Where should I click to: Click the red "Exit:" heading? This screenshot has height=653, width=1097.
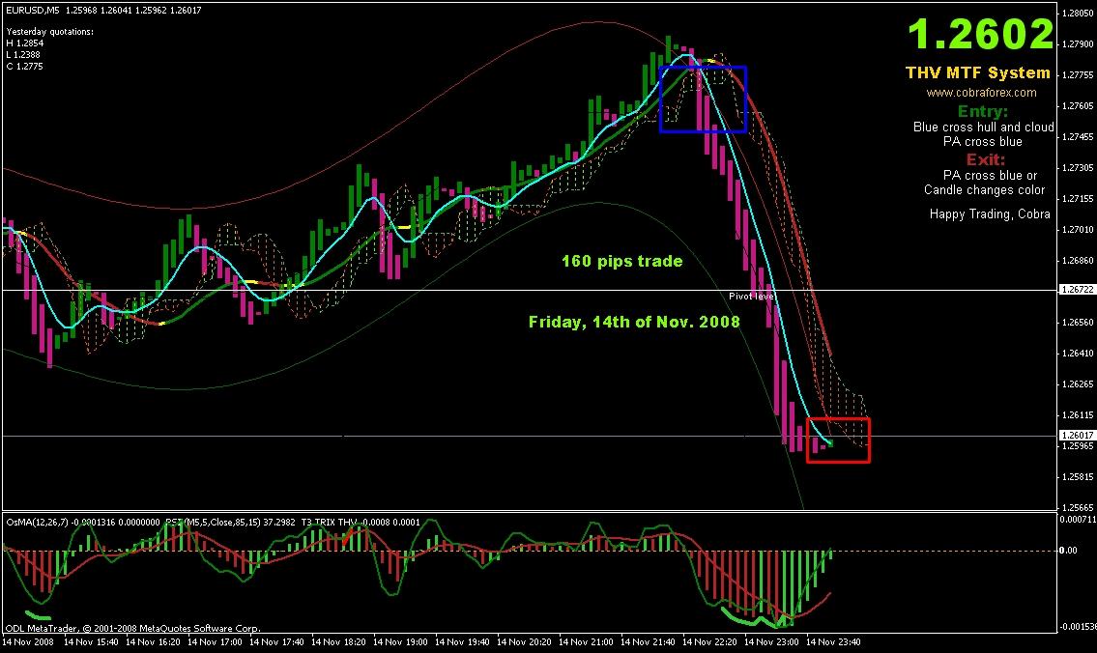(x=985, y=159)
